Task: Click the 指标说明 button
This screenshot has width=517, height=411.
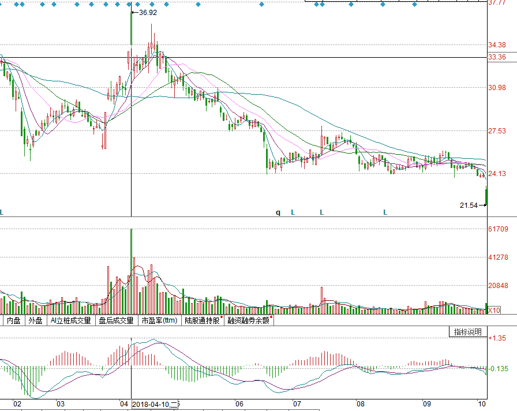Action: 468,332
